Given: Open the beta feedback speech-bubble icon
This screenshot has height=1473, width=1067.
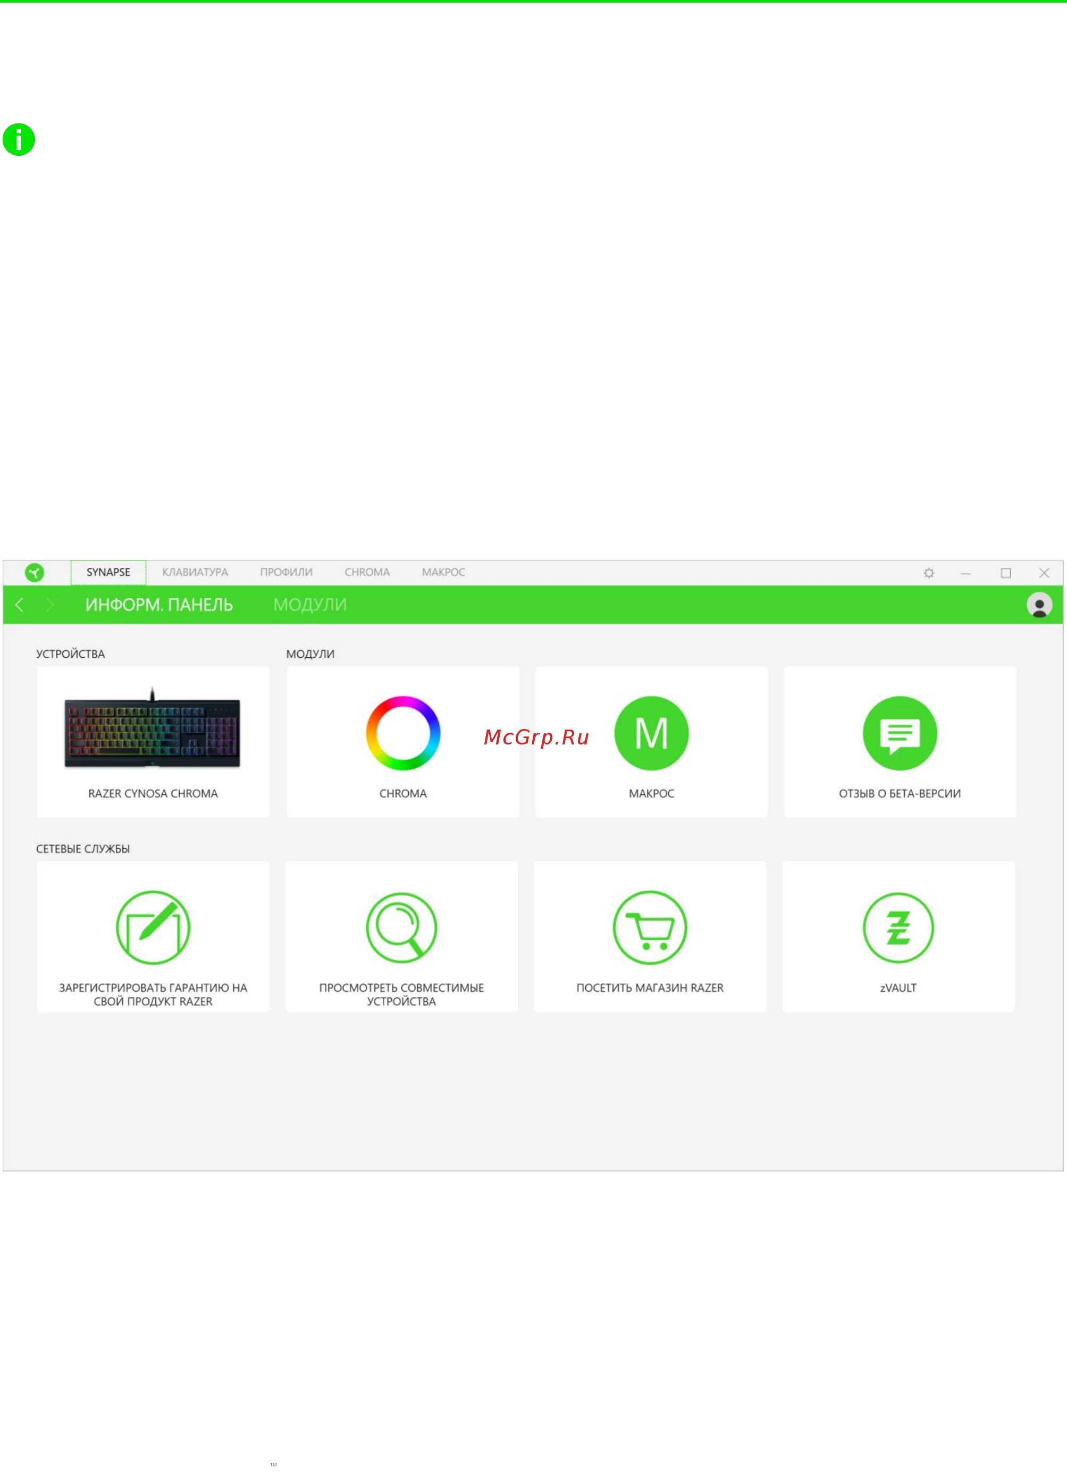Looking at the screenshot, I should tap(900, 733).
